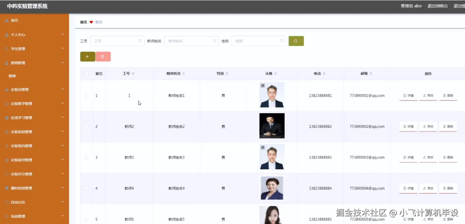This screenshot has height=224, width=465.
Task: Click the home icon beside 首页 in sidebar
Action: (x=7, y=21)
